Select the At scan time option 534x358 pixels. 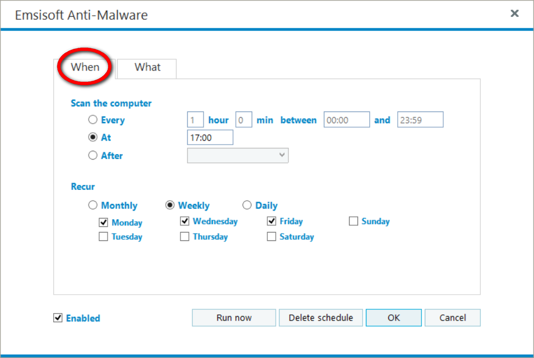click(92, 137)
